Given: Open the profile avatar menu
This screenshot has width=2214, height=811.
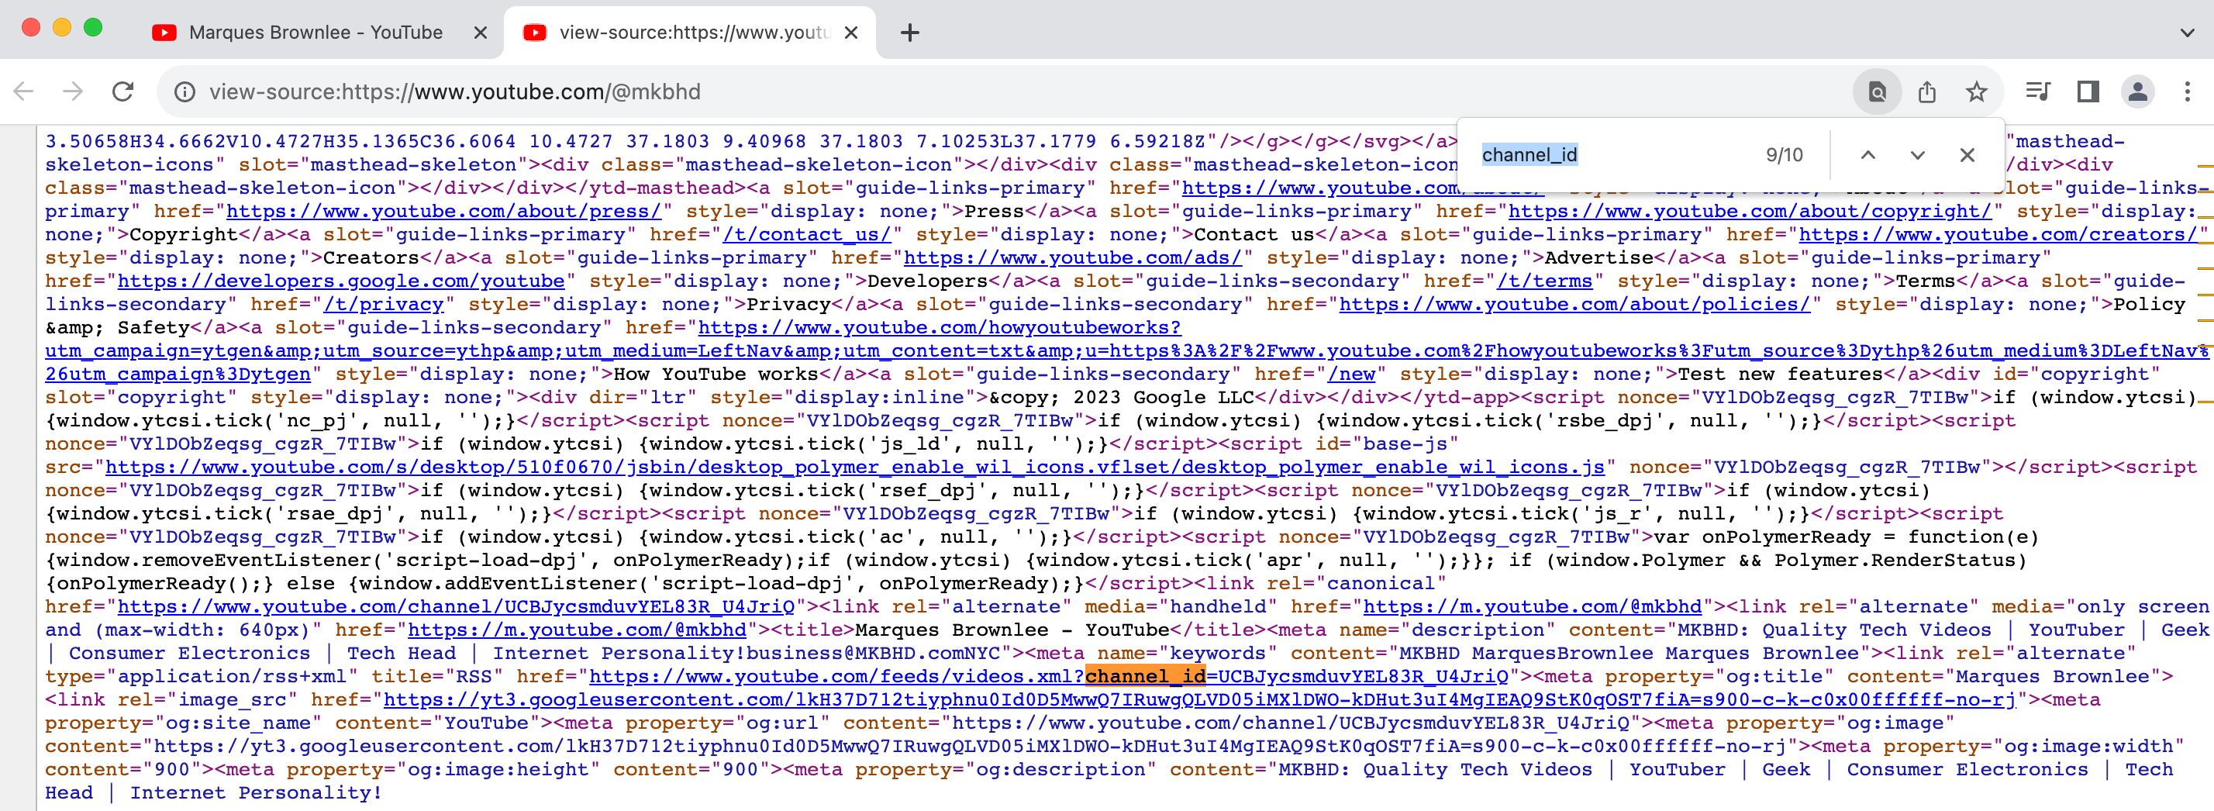Looking at the screenshot, I should [2137, 91].
